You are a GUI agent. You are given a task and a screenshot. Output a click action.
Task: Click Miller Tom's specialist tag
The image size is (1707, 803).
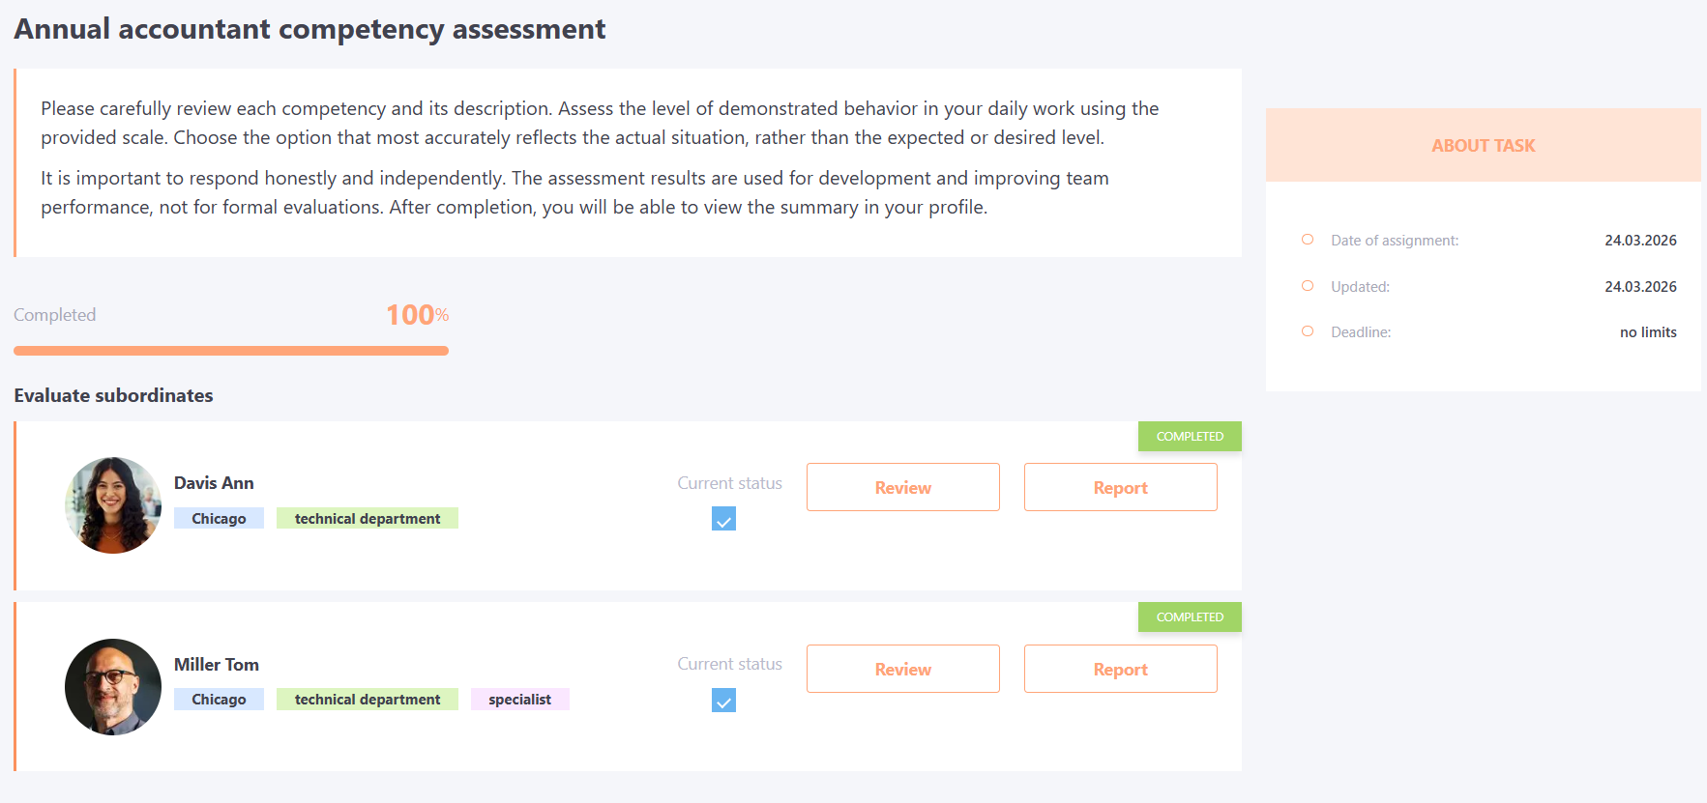coord(519,700)
